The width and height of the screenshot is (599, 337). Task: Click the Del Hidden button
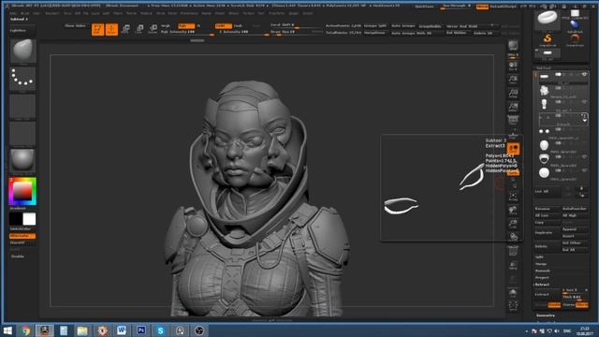tap(456, 33)
